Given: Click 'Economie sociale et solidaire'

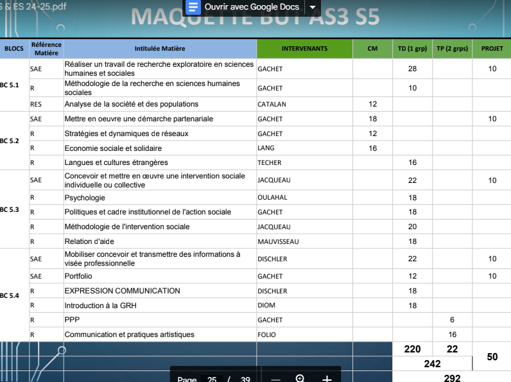Looking at the screenshot, I should pos(113,148).
